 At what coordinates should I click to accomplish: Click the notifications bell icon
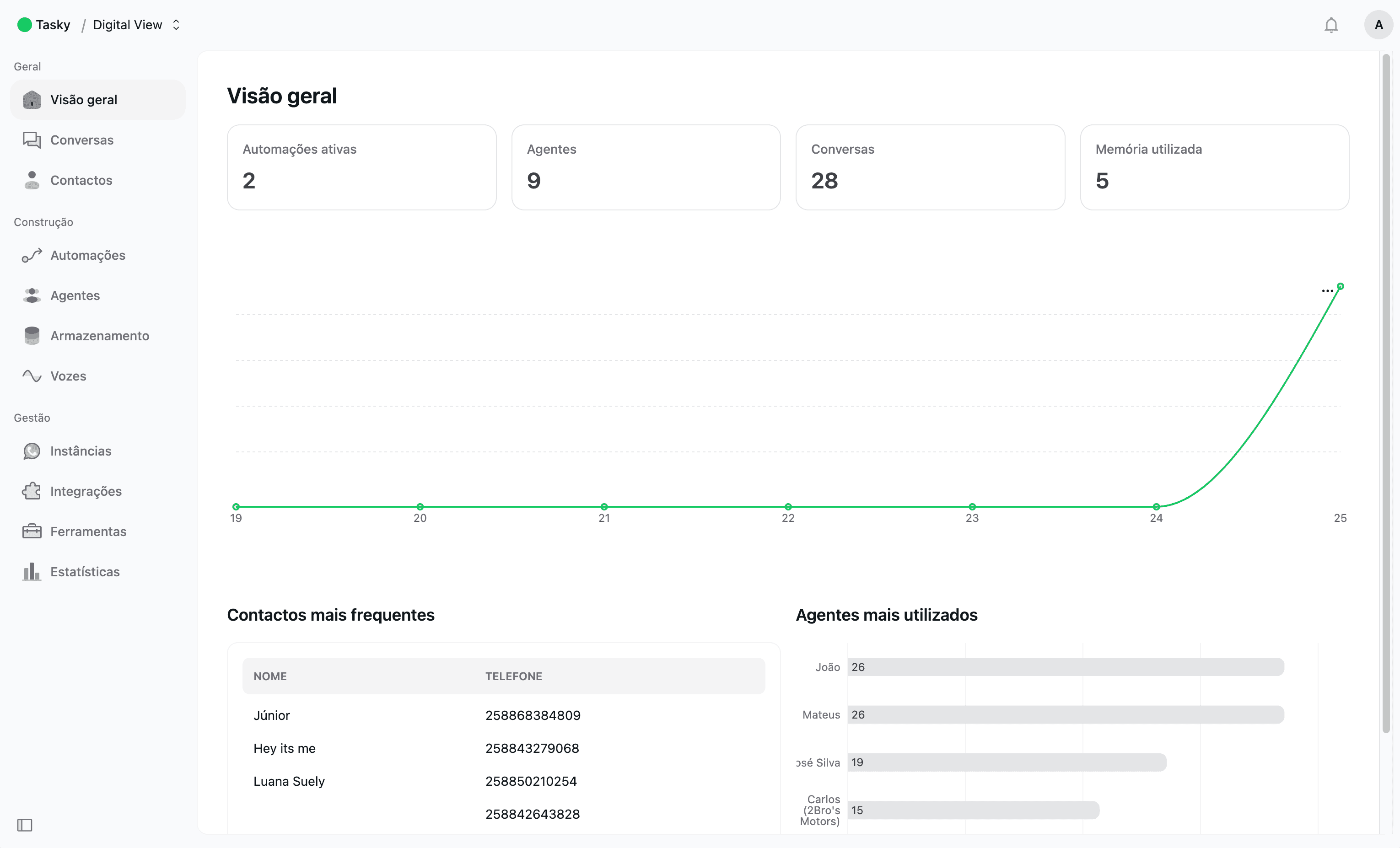pyautogui.click(x=1330, y=25)
